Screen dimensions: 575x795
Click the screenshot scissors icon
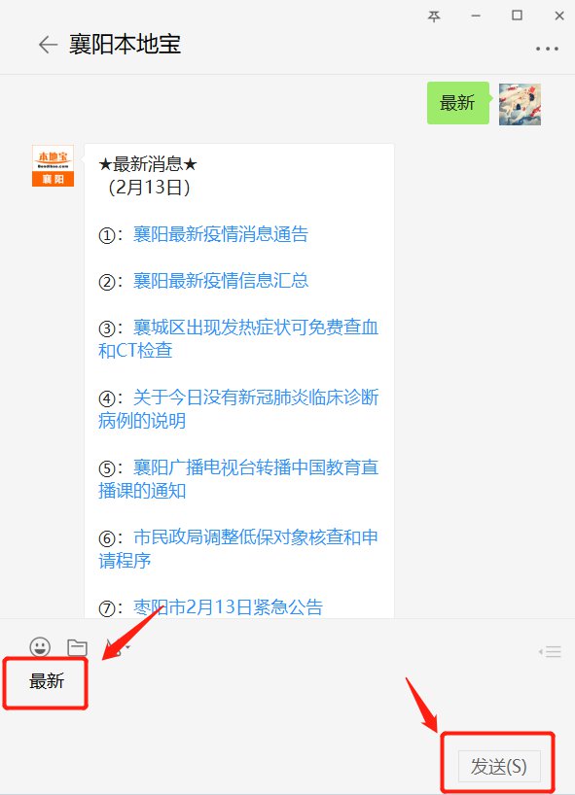click(113, 647)
